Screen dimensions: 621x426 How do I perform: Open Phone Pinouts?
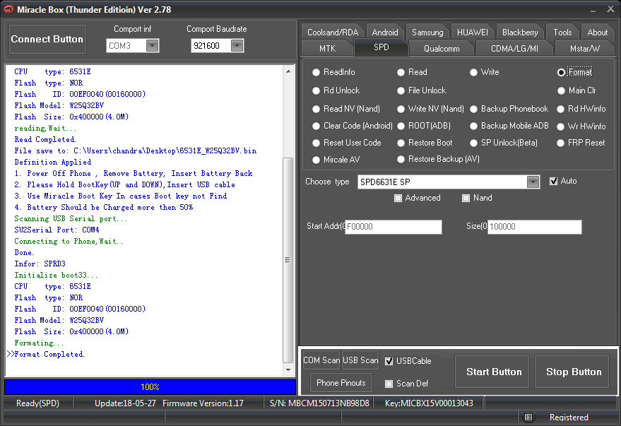point(341,383)
